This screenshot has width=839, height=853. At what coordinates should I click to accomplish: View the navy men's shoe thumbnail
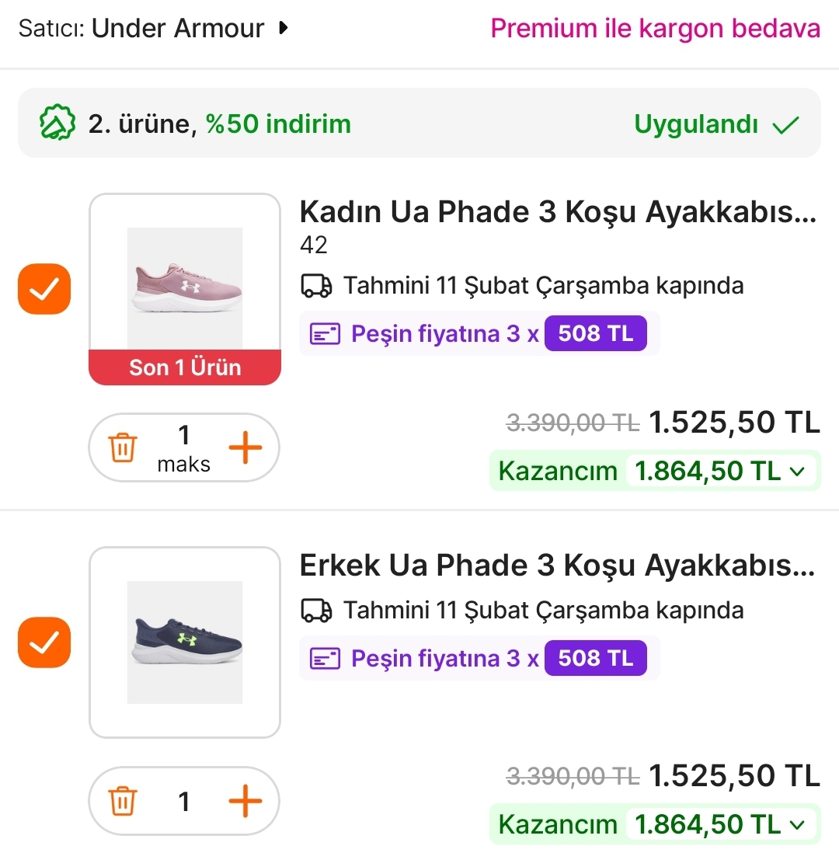coord(185,642)
